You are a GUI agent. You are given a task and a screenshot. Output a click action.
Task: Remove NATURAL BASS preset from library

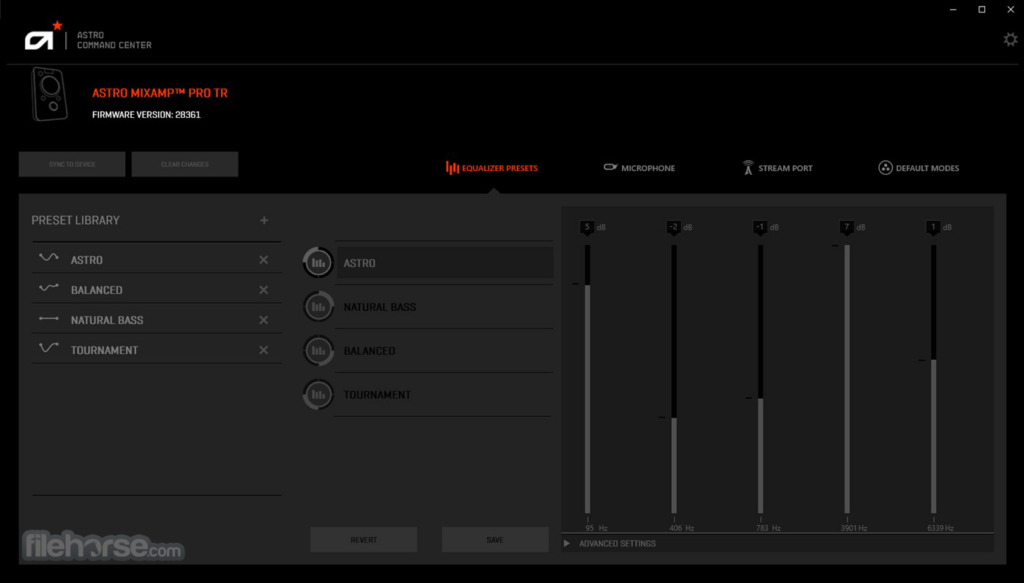click(264, 320)
